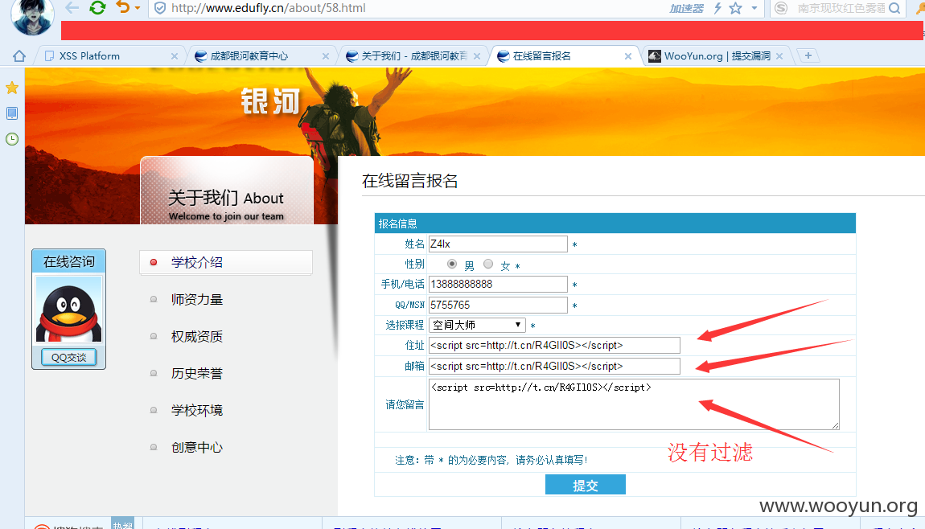Click the QQ penguin image
The width and height of the screenshot is (925, 529).
tap(69, 309)
